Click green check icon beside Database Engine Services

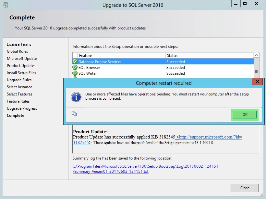75,61
